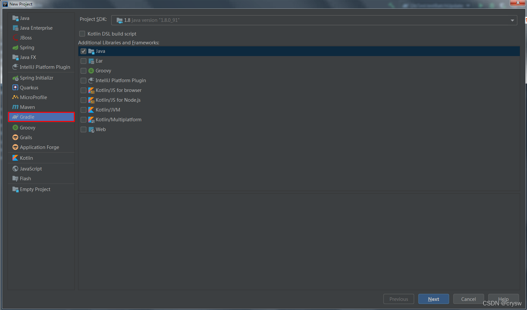Enable Kotlin DSL build script checkbox
This screenshot has height=310, width=527.
pyautogui.click(x=82, y=34)
